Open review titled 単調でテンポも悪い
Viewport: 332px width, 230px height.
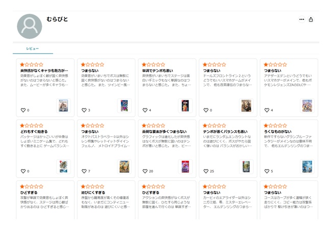click(x=157, y=71)
